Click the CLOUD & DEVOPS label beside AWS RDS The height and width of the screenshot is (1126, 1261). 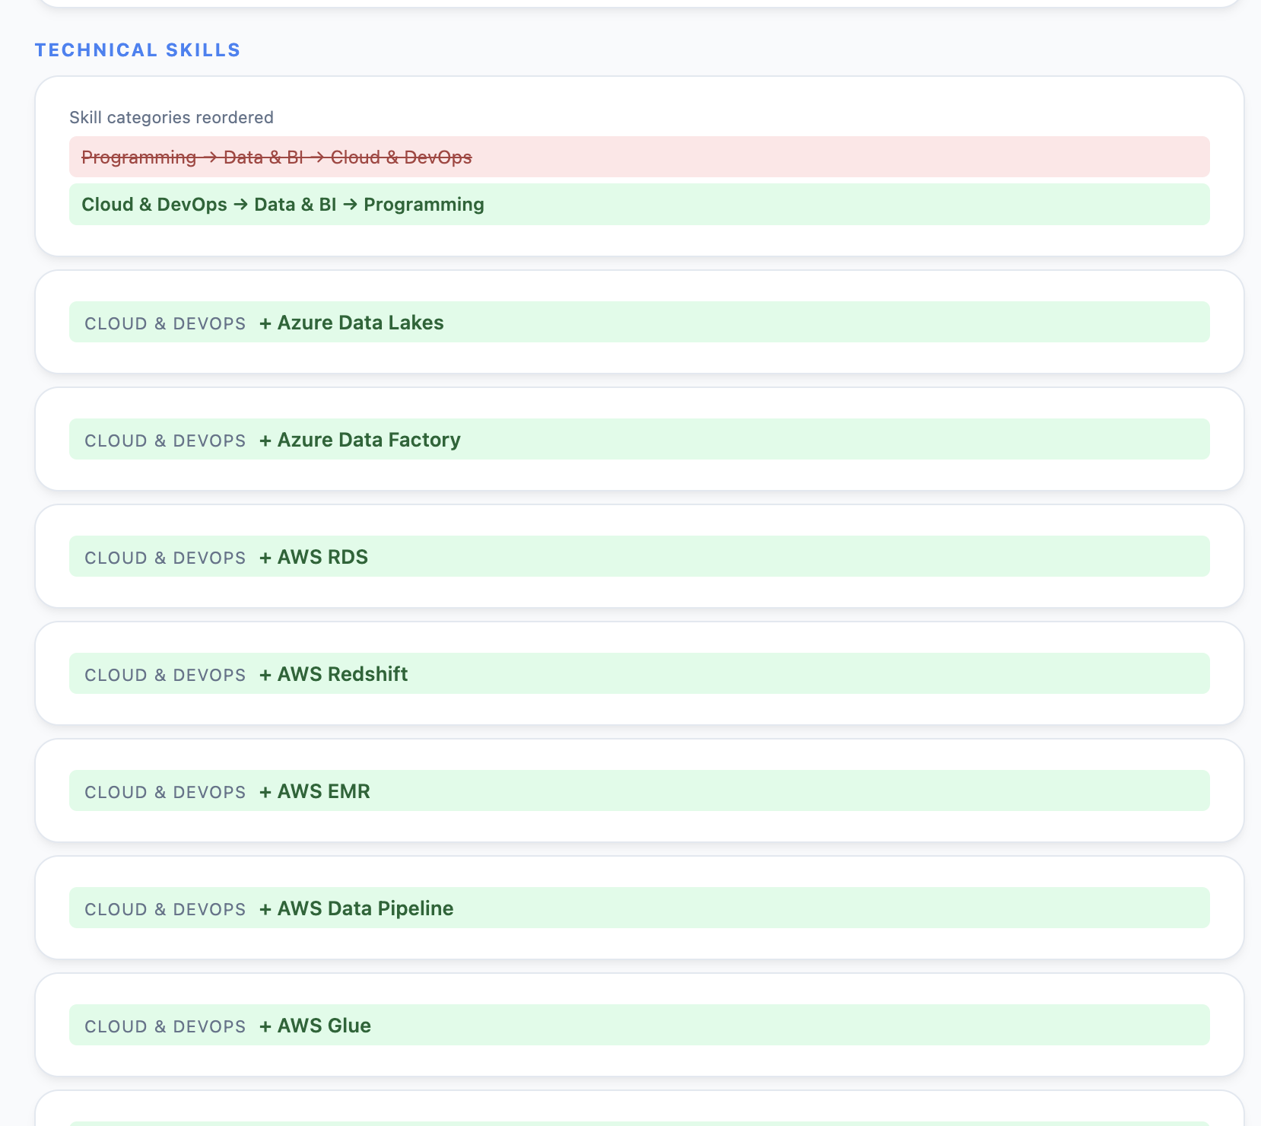(x=165, y=558)
